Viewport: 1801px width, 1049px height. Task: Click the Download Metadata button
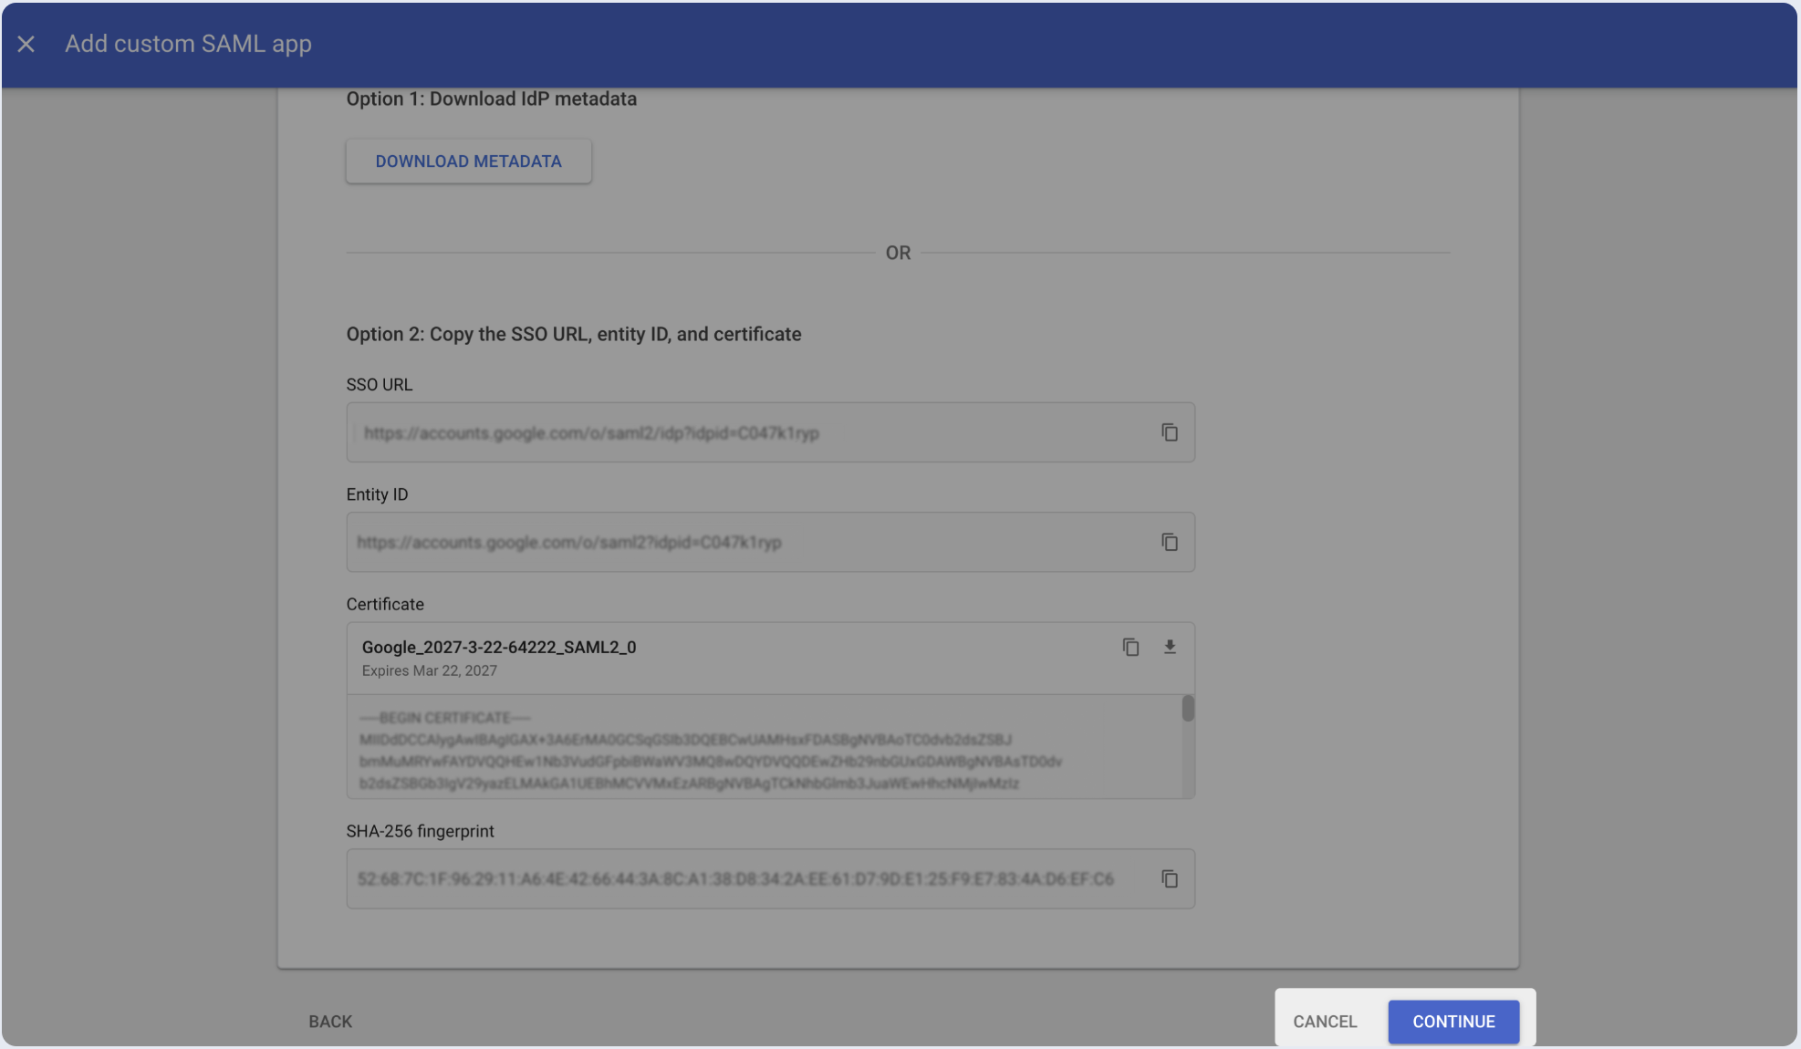pyautogui.click(x=468, y=161)
